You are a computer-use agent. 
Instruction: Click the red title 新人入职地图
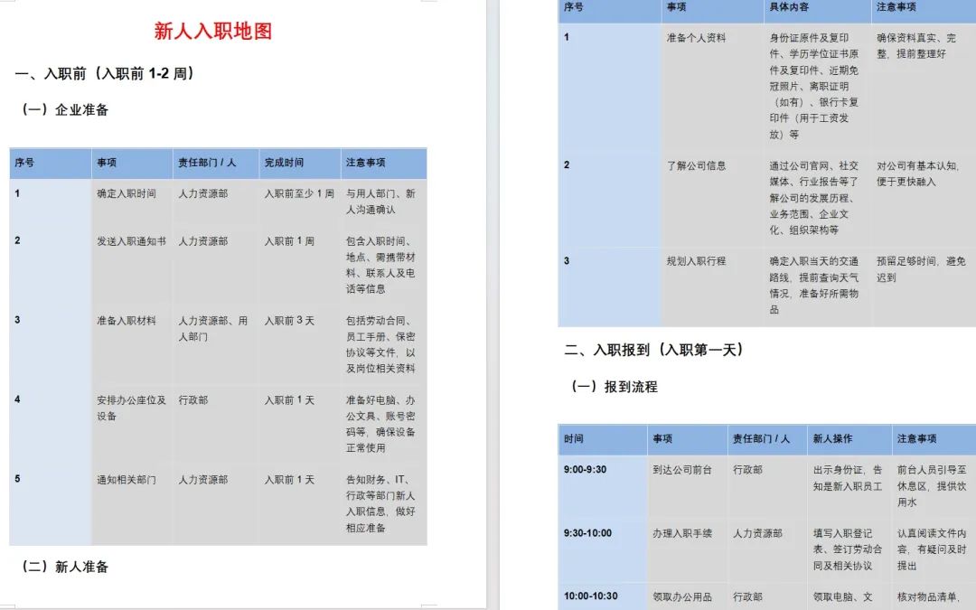coord(213,31)
